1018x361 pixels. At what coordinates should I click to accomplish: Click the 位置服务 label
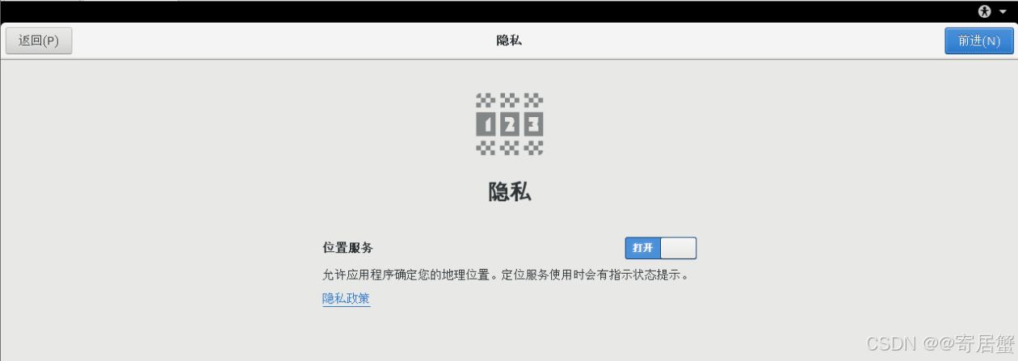tap(347, 248)
